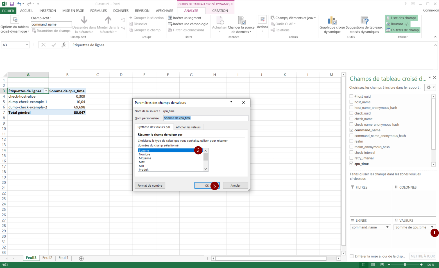Open Étiquettes de lignes filter dropdown
This screenshot has width=439, height=268.
pyautogui.click(x=46, y=91)
